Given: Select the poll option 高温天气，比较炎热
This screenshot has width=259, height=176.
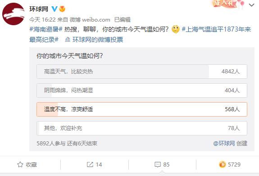Looking at the screenshot, I should 142,72.
